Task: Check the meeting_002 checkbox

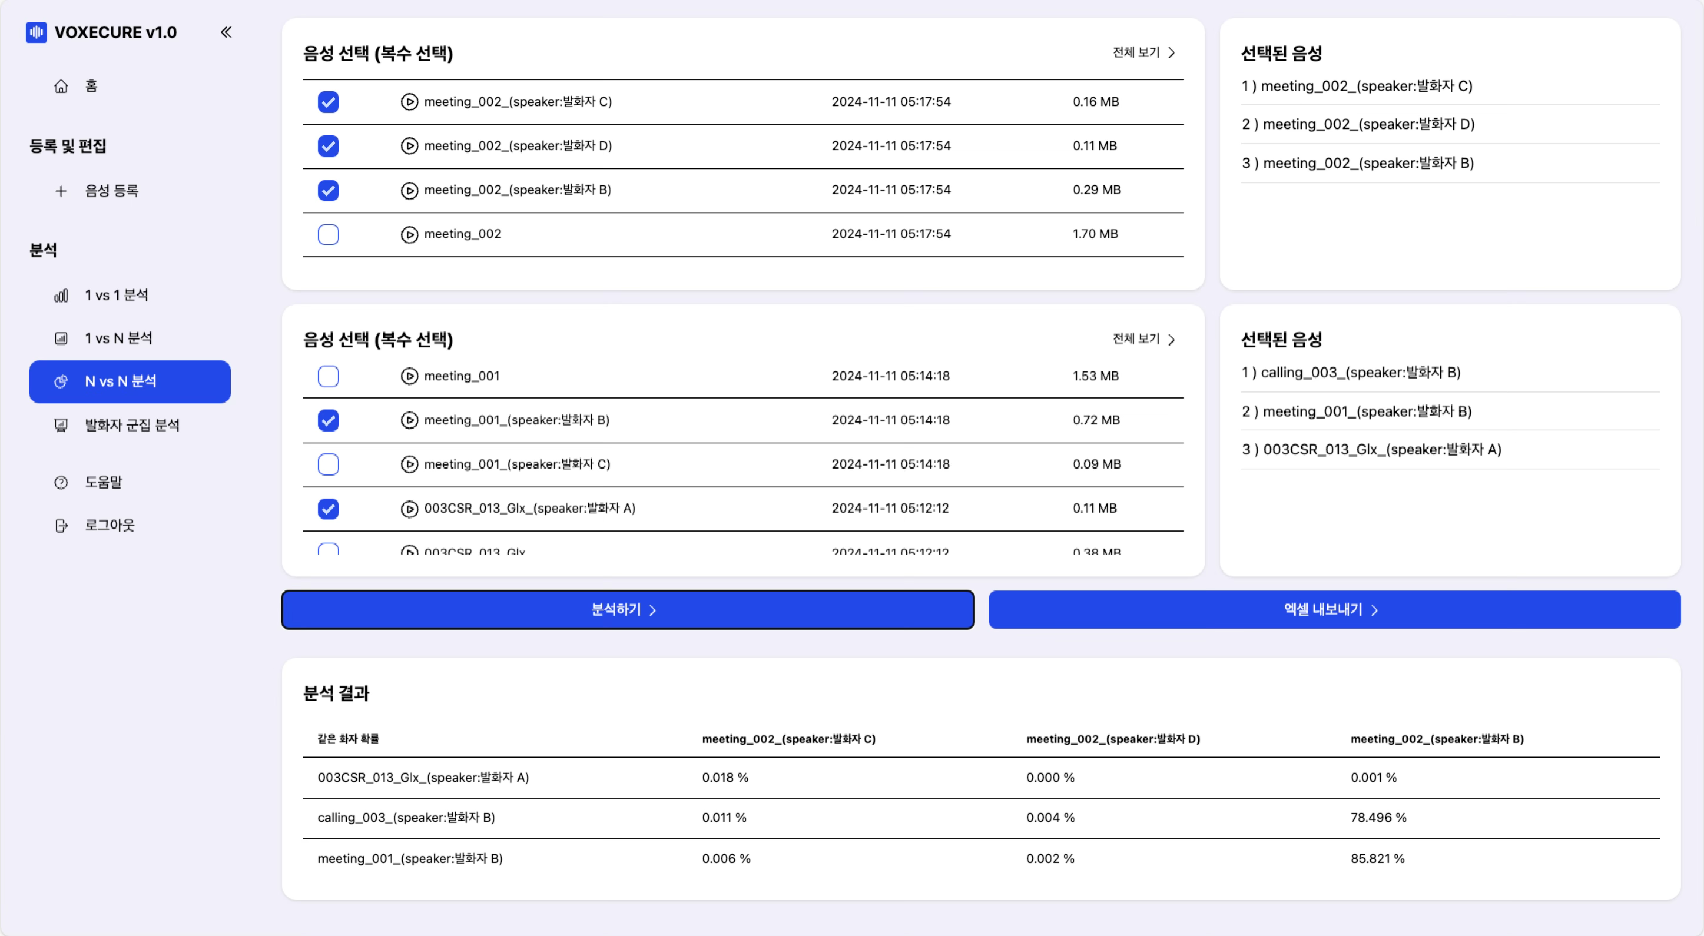Action: pyautogui.click(x=328, y=234)
